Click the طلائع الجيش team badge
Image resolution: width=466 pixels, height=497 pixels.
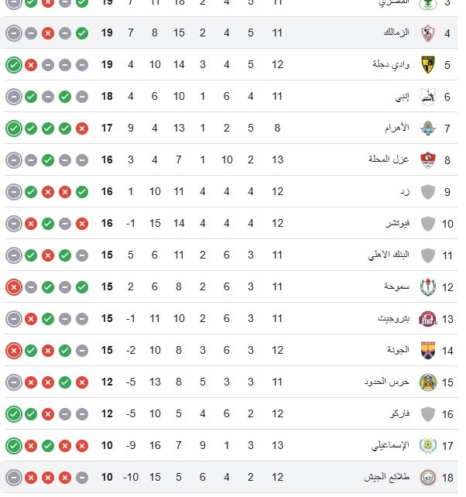tap(427, 477)
